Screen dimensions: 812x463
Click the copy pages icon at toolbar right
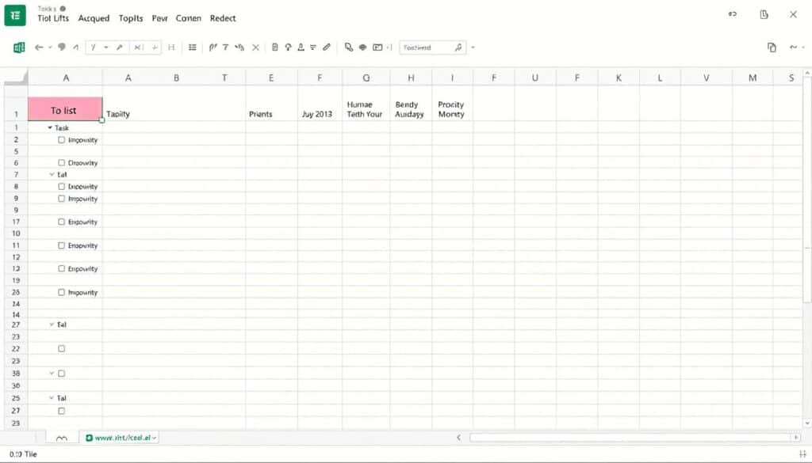coord(772,47)
